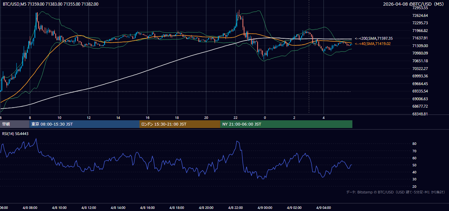The height and width of the screenshot is (211, 449).
Task: Click RSI scale level 30
Action: pos(415,179)
